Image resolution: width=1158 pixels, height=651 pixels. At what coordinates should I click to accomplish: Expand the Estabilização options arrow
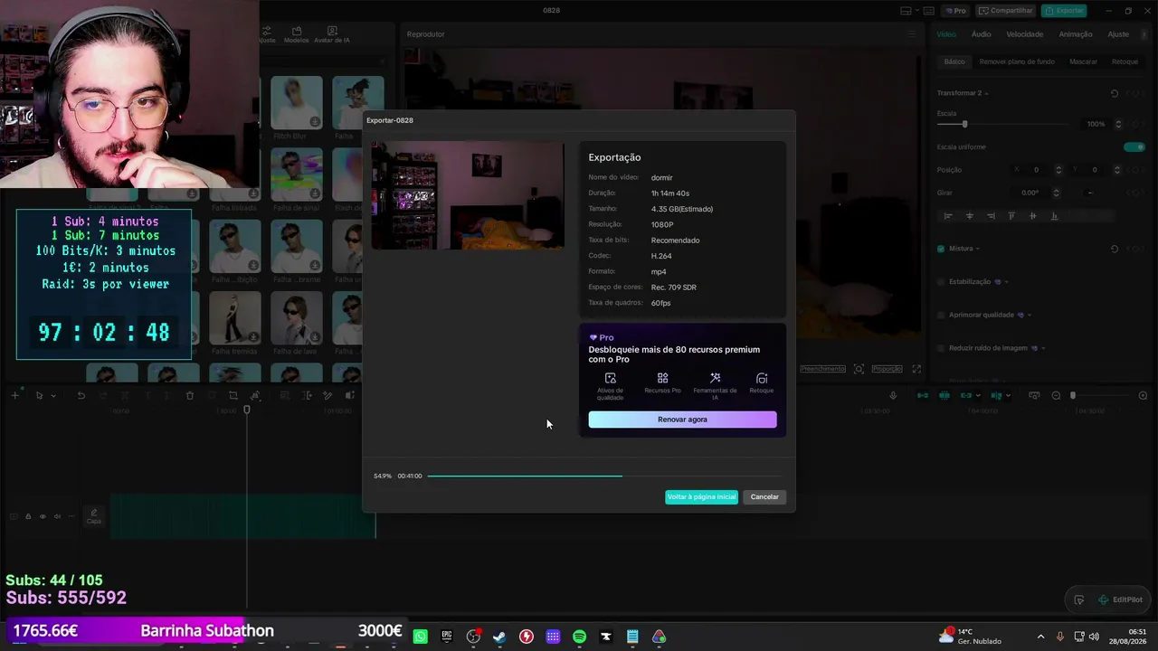point(1006,282)
